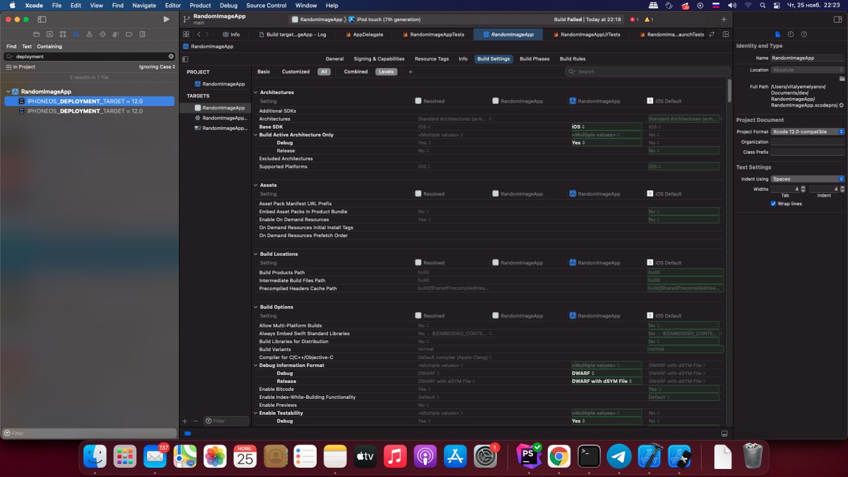Open Xcode from the Dock

pos(649,456)
